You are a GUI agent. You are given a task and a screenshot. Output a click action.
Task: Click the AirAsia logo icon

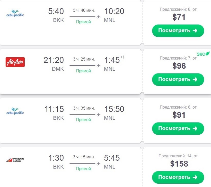[x=15, y=62]
